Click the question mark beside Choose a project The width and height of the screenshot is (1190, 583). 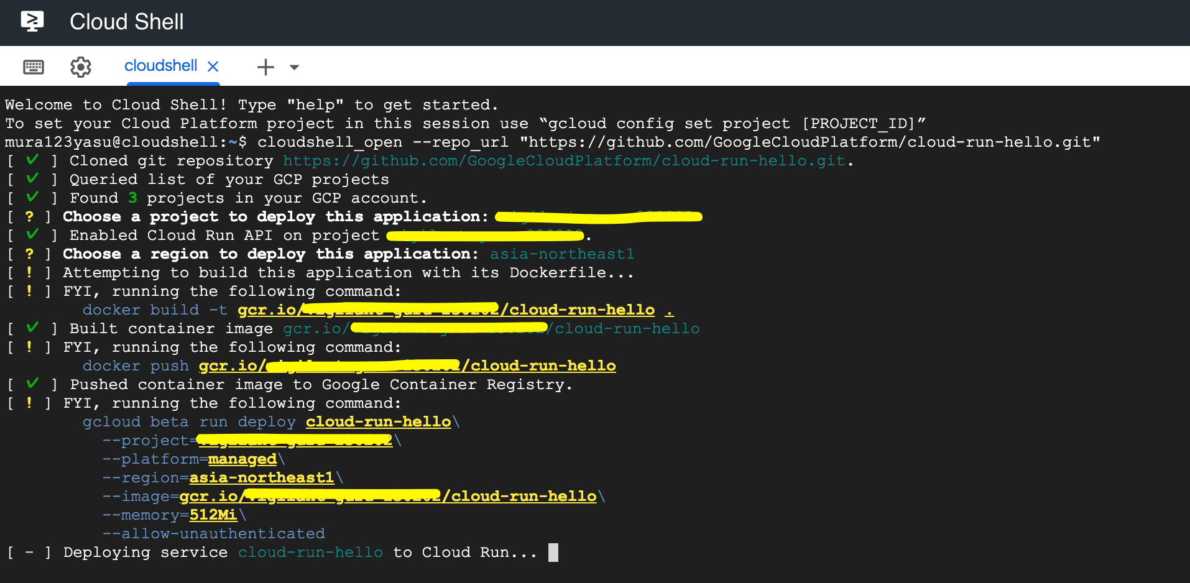[x=29, y=216]
